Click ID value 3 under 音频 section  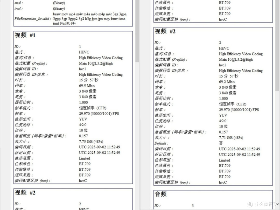193,206
